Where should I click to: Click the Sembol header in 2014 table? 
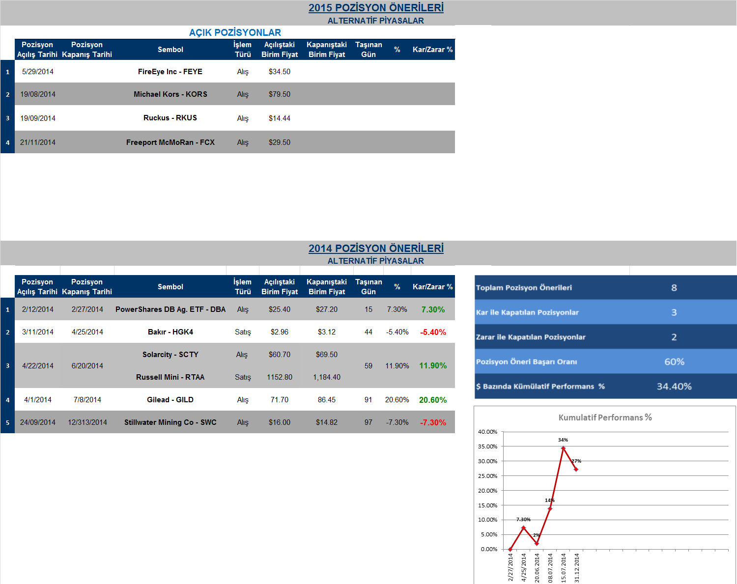170,287
